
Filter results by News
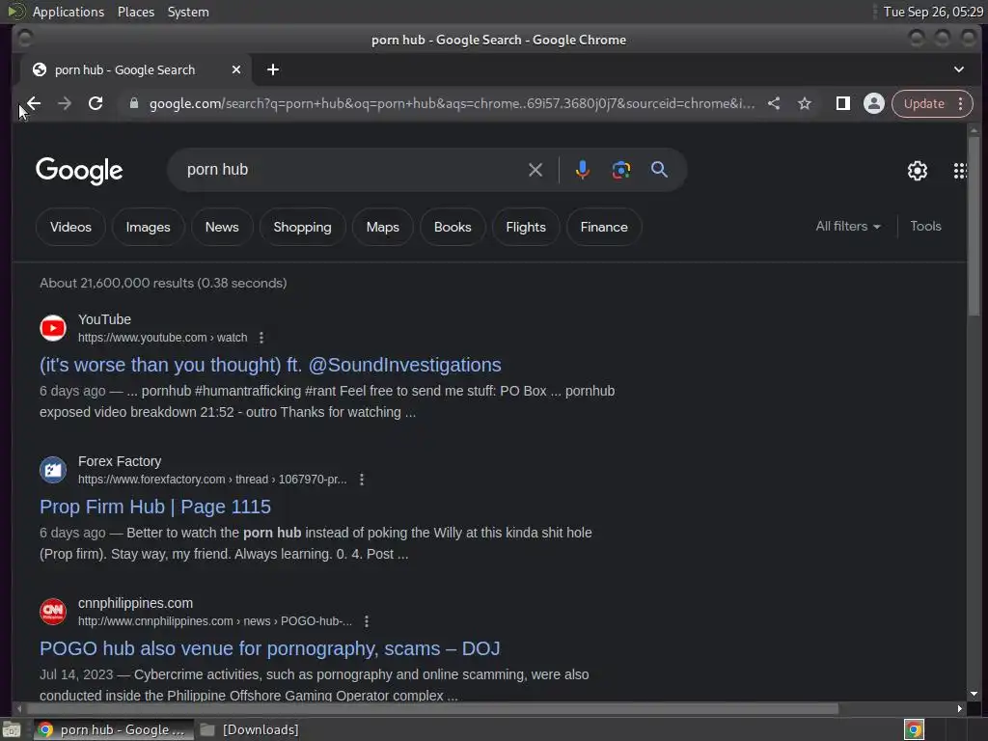222,227
